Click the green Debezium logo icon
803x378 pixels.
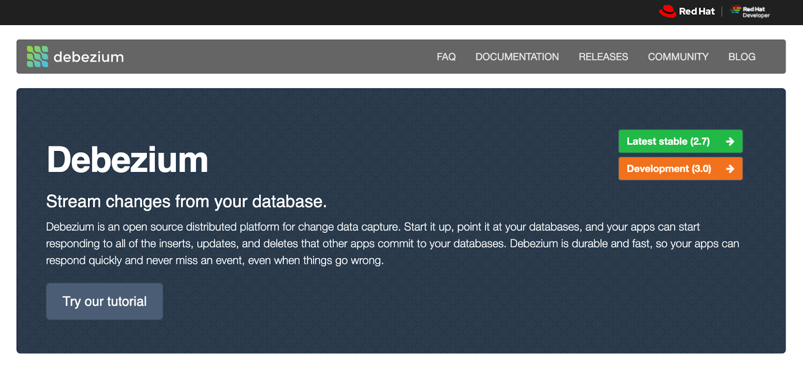pyautogui.click(x=38, y=57)
